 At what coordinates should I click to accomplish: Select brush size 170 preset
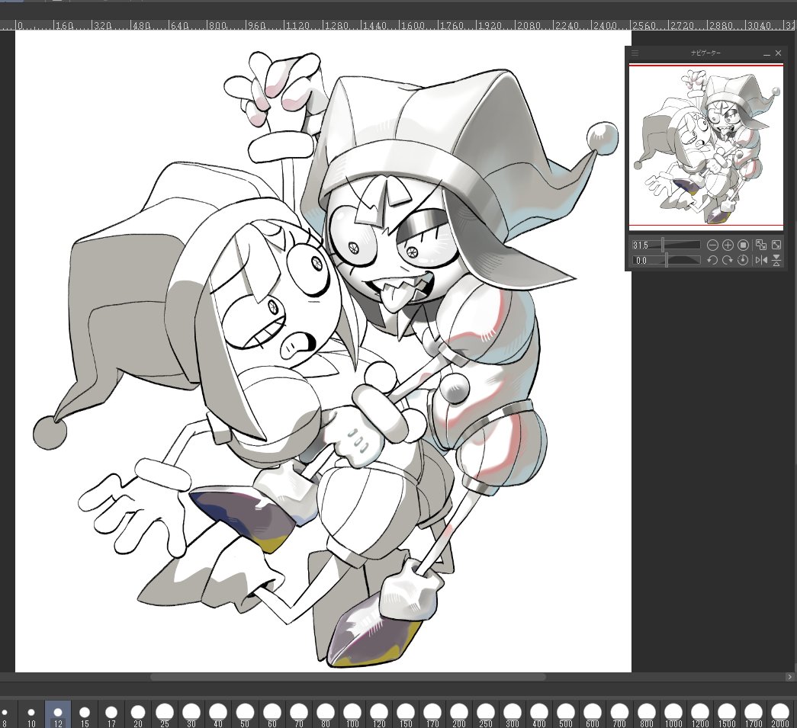click(x=432, y=714)
